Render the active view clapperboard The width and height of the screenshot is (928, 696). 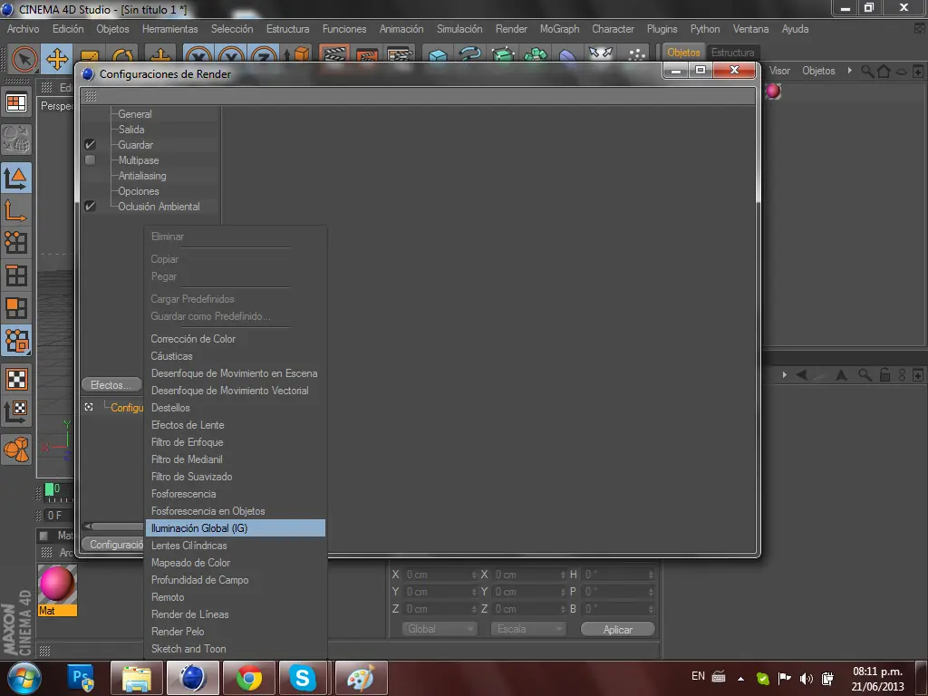[333, 57]
